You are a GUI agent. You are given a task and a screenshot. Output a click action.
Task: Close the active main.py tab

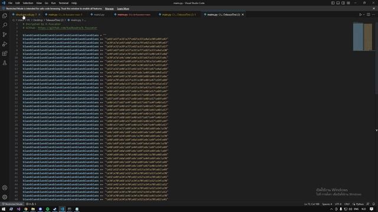tap(243, 15)
